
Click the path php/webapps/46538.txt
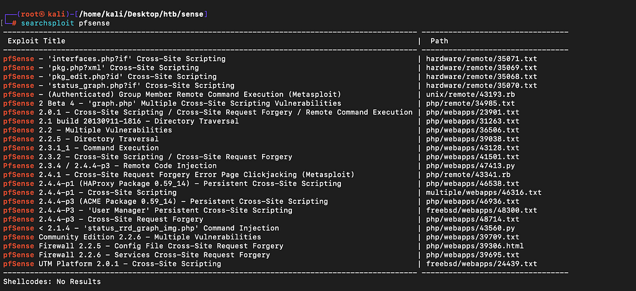click(473, 184)
